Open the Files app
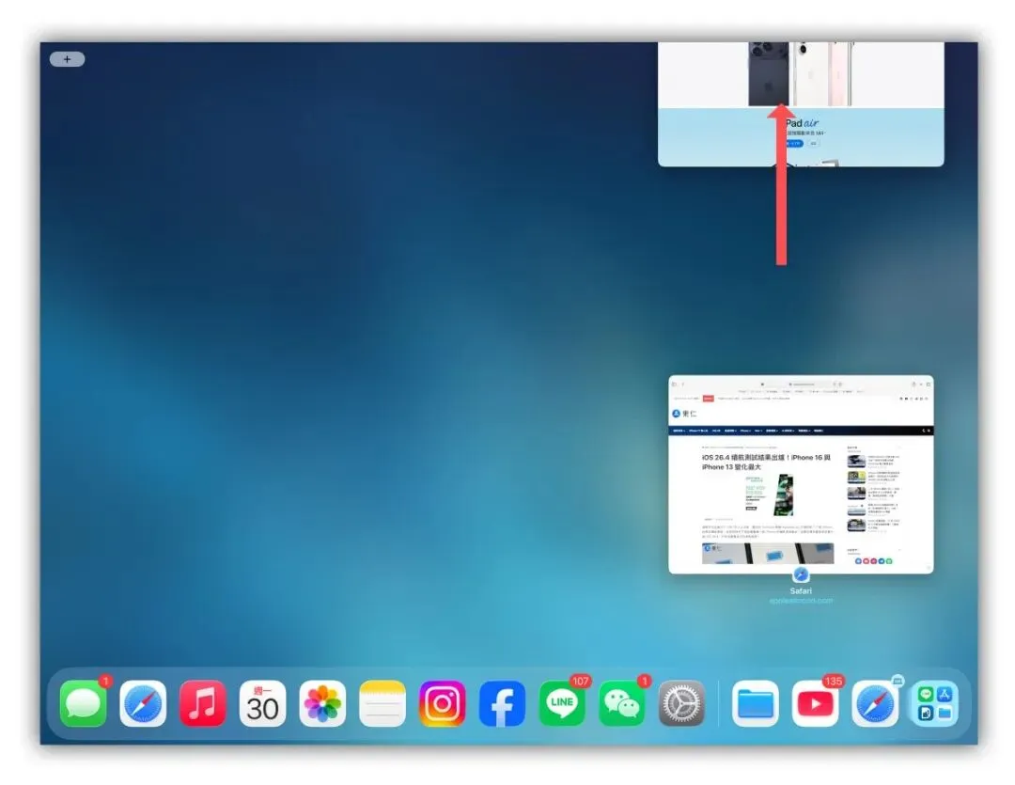Screen dimensions: 1015x785 (x=756, y=704)
